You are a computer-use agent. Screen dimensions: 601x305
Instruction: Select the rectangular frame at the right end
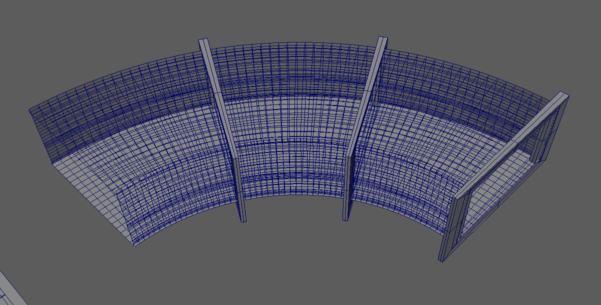[504, 176]
